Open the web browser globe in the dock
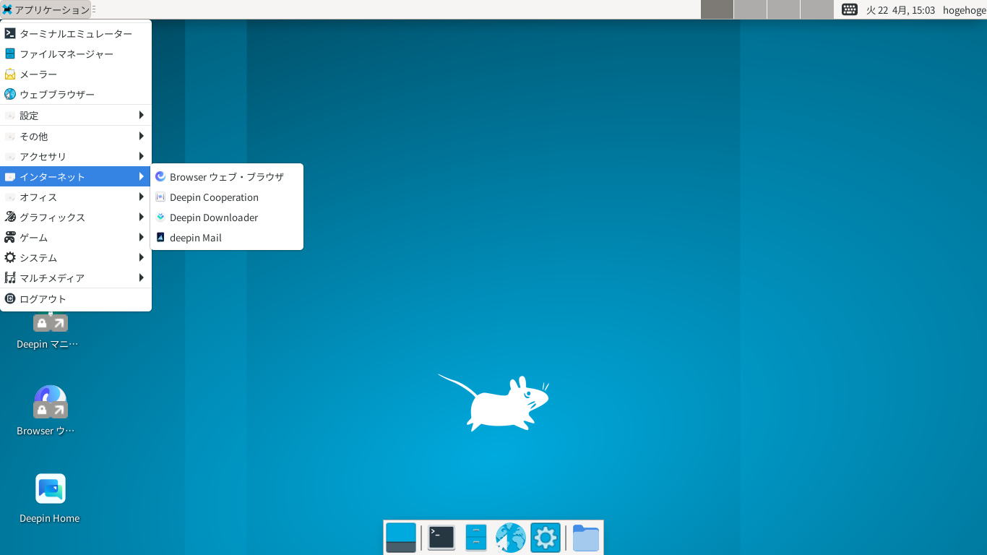The image size is (987, 555). [x=510, y=538]
